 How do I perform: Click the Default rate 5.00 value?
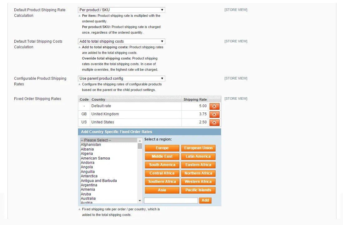203,106
